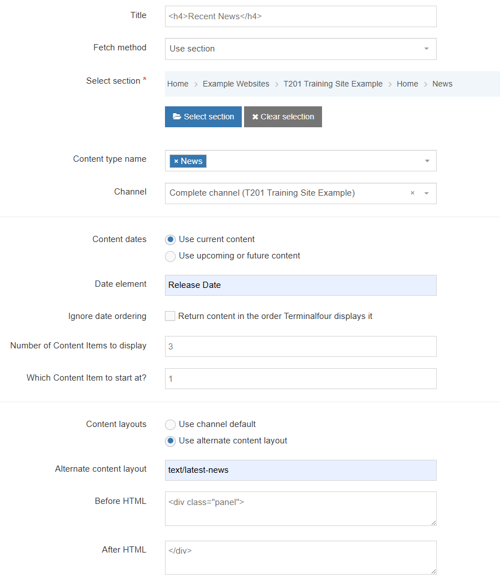Click the Select section button

coord(203,117)
